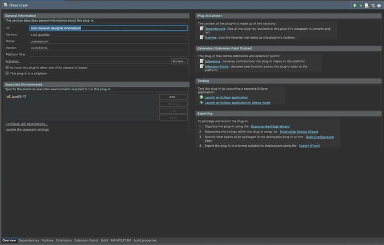This screenshot has width=384, height=245.
Task: Click the icon beside the Dependencies link
Action: coord(201,29)
